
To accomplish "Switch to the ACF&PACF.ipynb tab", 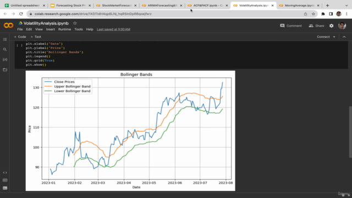I will pos(208,5).
